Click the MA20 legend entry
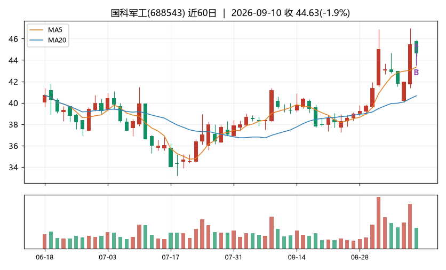The height and width of the screenshot is (270, 446). pos(47,40)
